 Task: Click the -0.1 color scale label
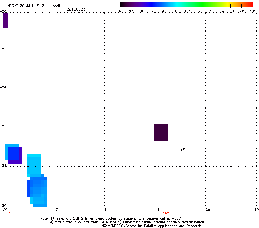pos(231,11)
